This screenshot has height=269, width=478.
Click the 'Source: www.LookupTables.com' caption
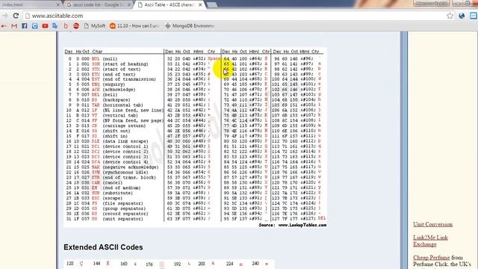[x=292, y=225]
